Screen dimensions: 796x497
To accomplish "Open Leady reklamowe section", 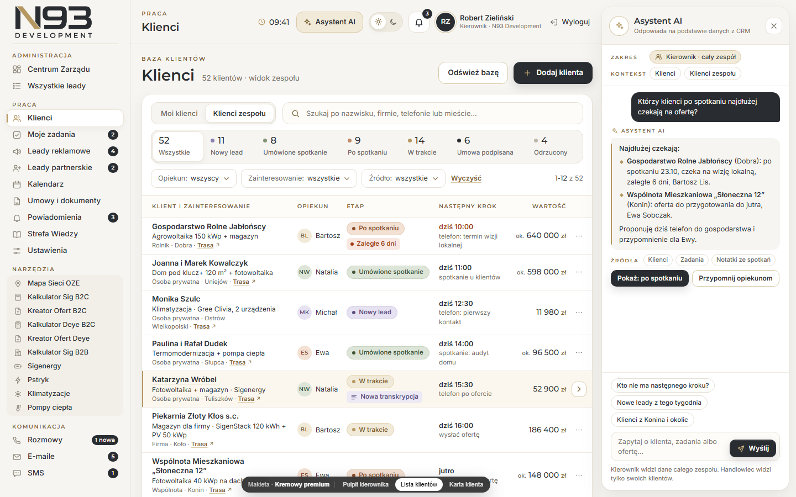I will pyautogui.click(x=65, y=151).
